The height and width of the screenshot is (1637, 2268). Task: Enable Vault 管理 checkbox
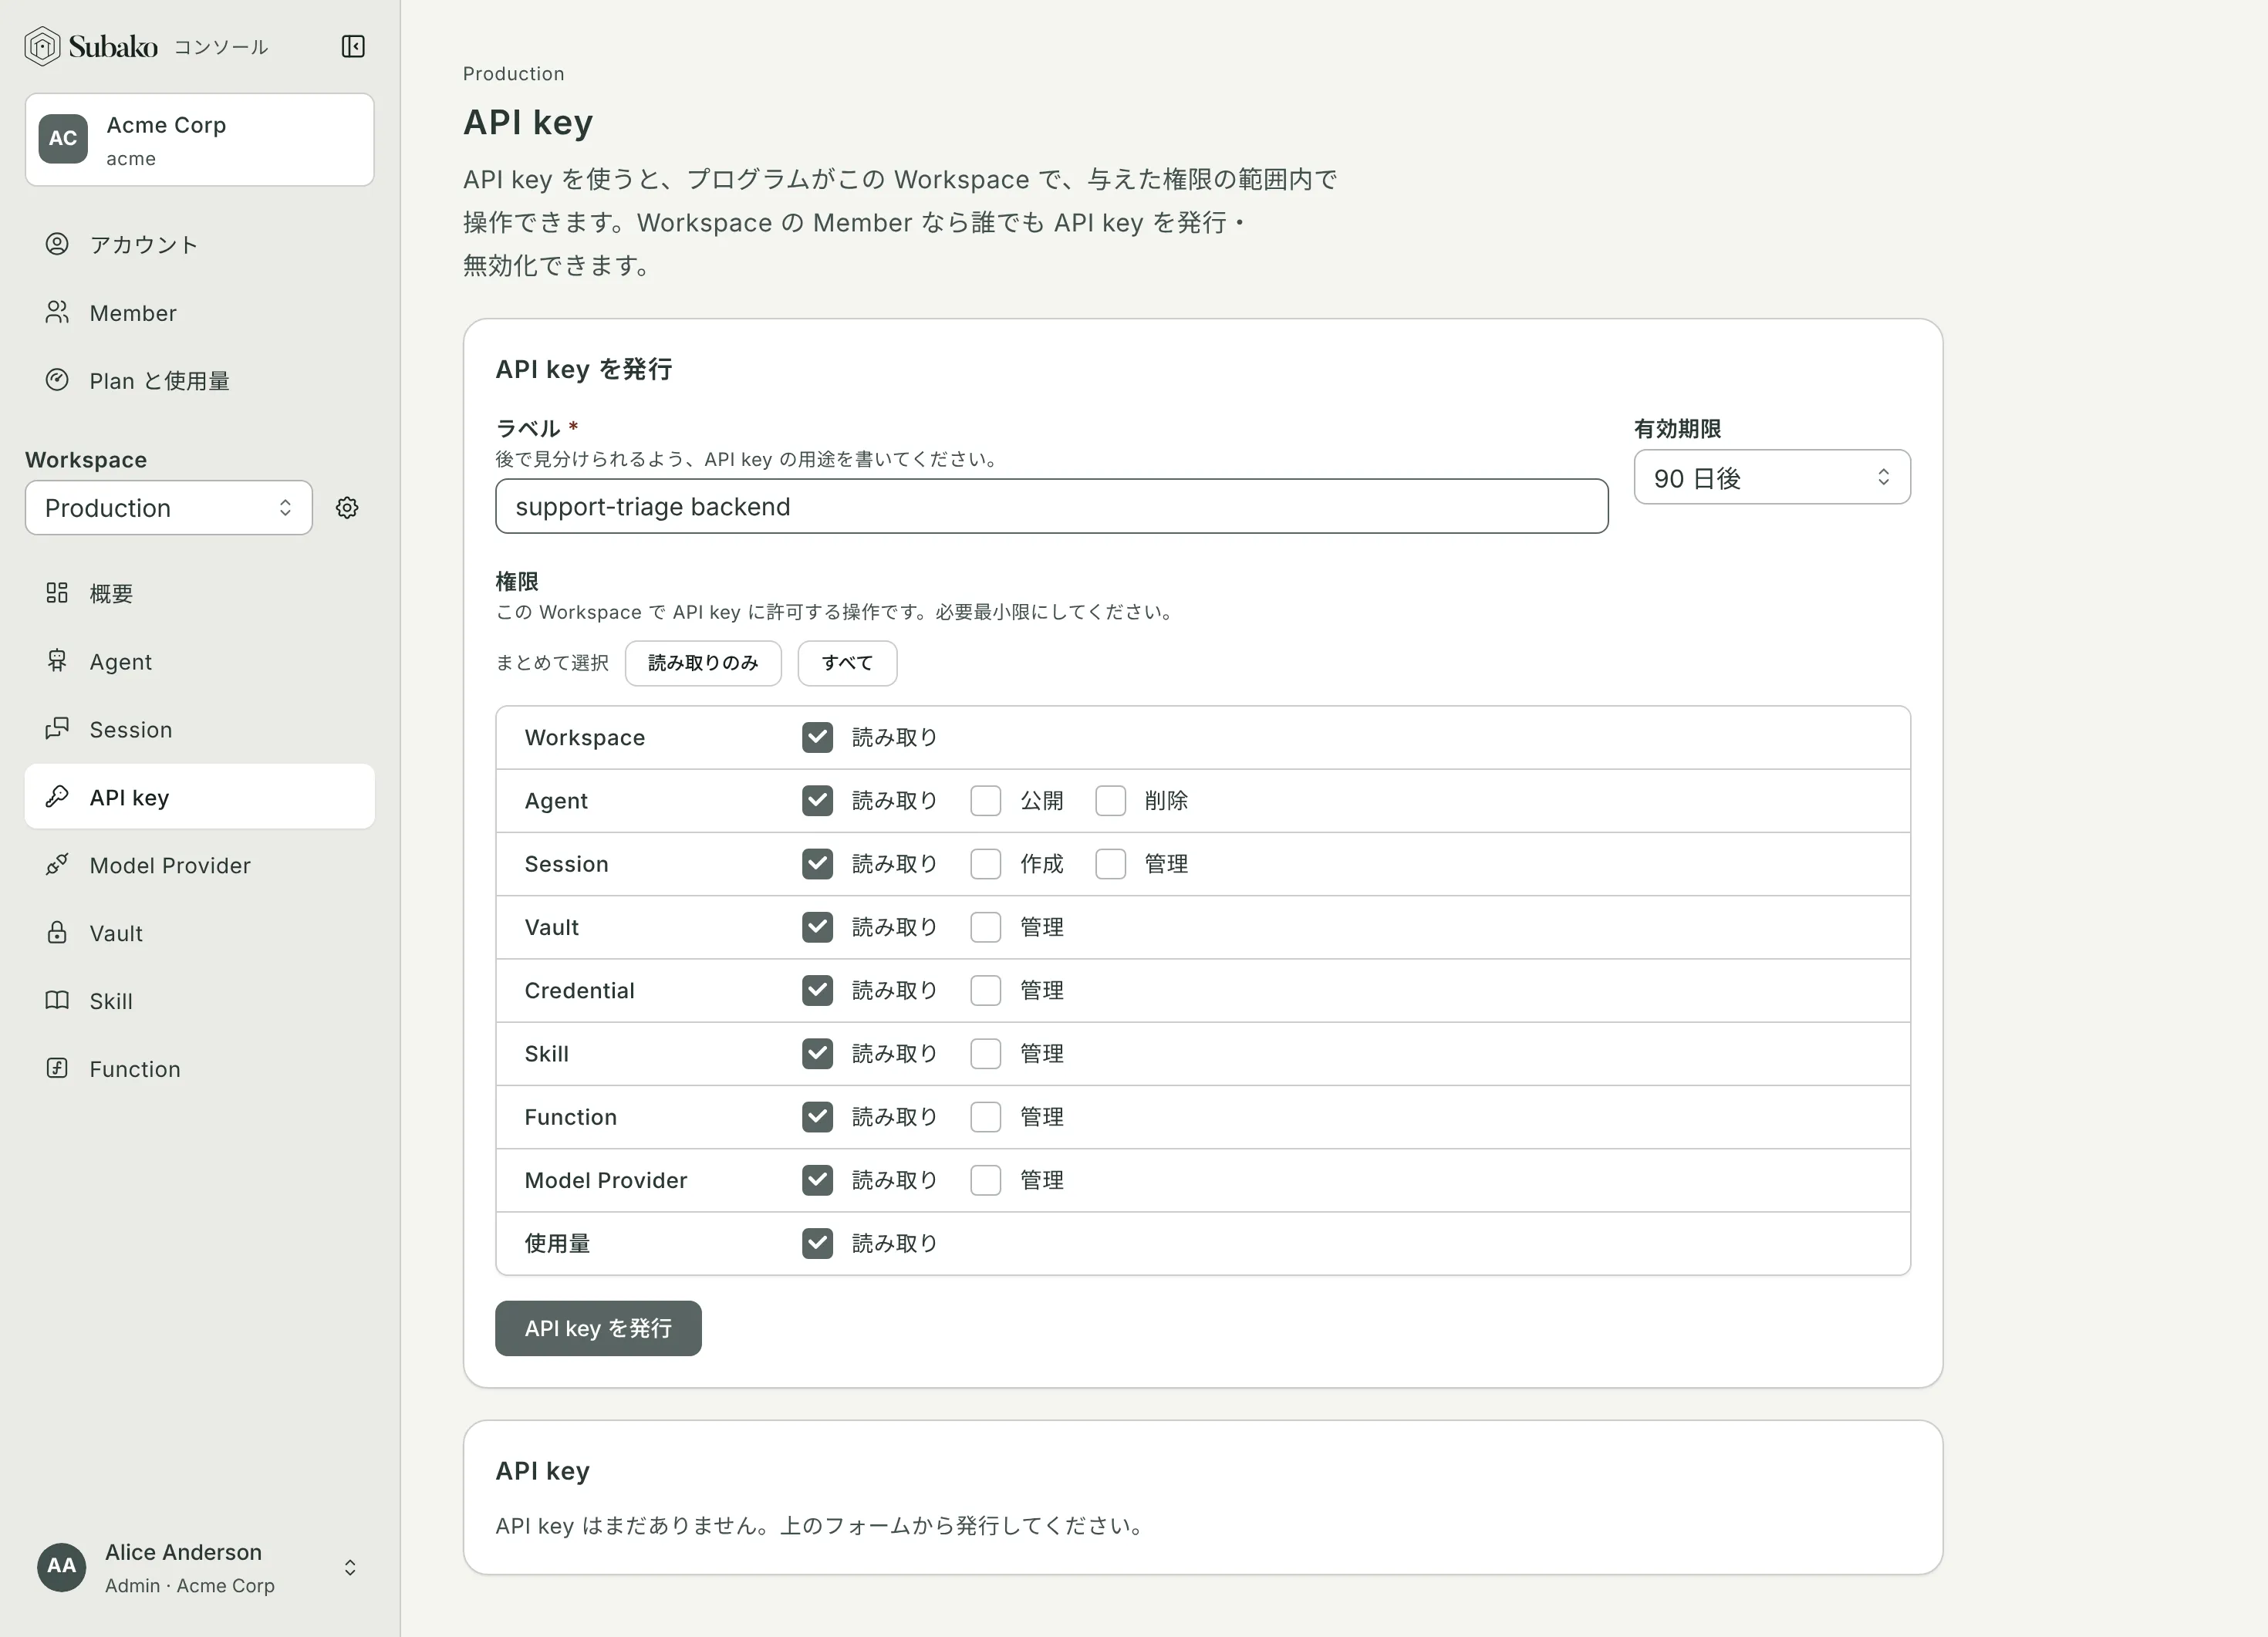(985, 927)
